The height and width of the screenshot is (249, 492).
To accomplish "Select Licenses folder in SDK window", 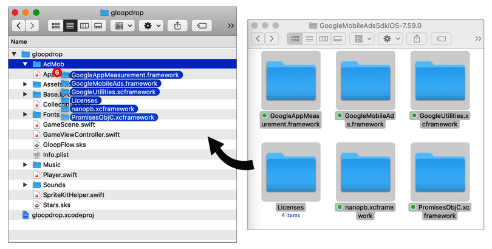I will pos(291,172).
